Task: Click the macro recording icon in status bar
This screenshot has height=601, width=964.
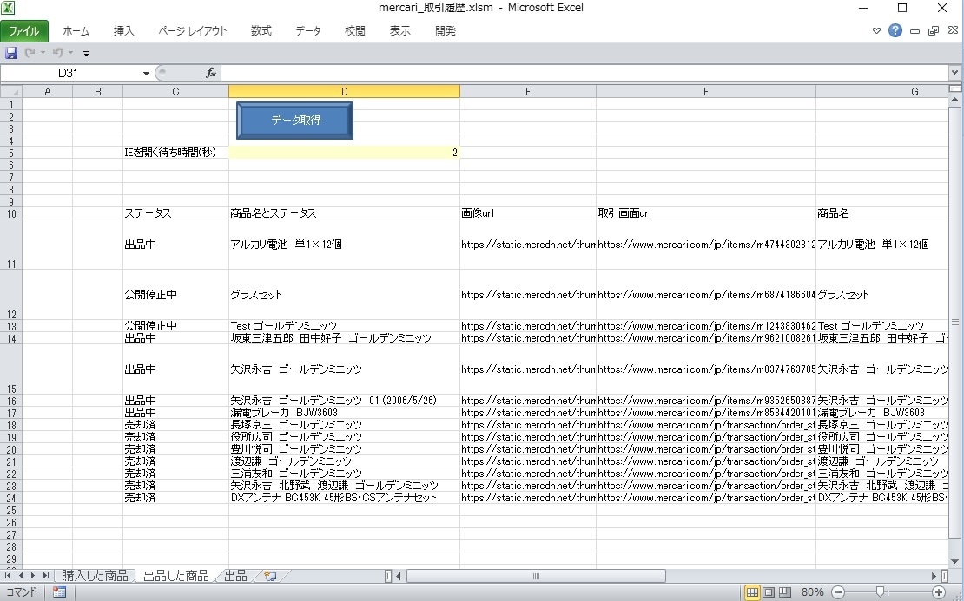Action: coord(59,591)
